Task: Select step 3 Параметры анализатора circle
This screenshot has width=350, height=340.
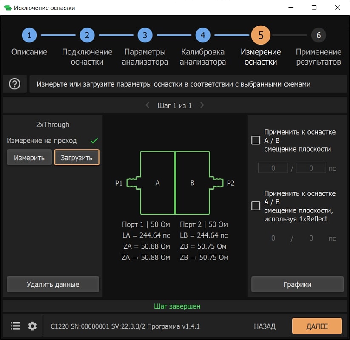Action: 145,35
